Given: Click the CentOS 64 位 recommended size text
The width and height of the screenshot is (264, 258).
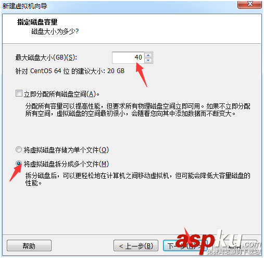Looking at the screenshot, I should pos(70,71).
